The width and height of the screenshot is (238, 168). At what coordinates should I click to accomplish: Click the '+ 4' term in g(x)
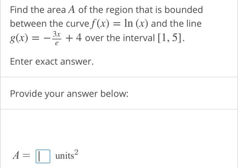74,38
